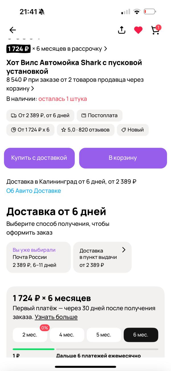Expand the seller discount offer chevron
This screenshot has height=371, width=171.
(x=32, y=89)
